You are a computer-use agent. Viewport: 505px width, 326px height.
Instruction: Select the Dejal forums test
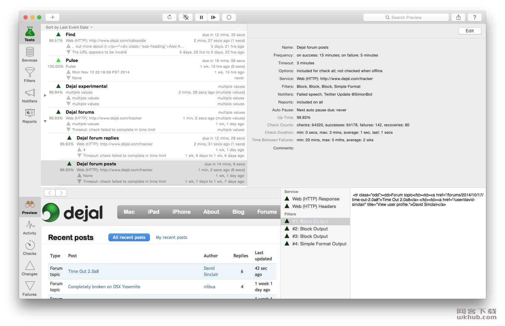(x=144, y=120)
